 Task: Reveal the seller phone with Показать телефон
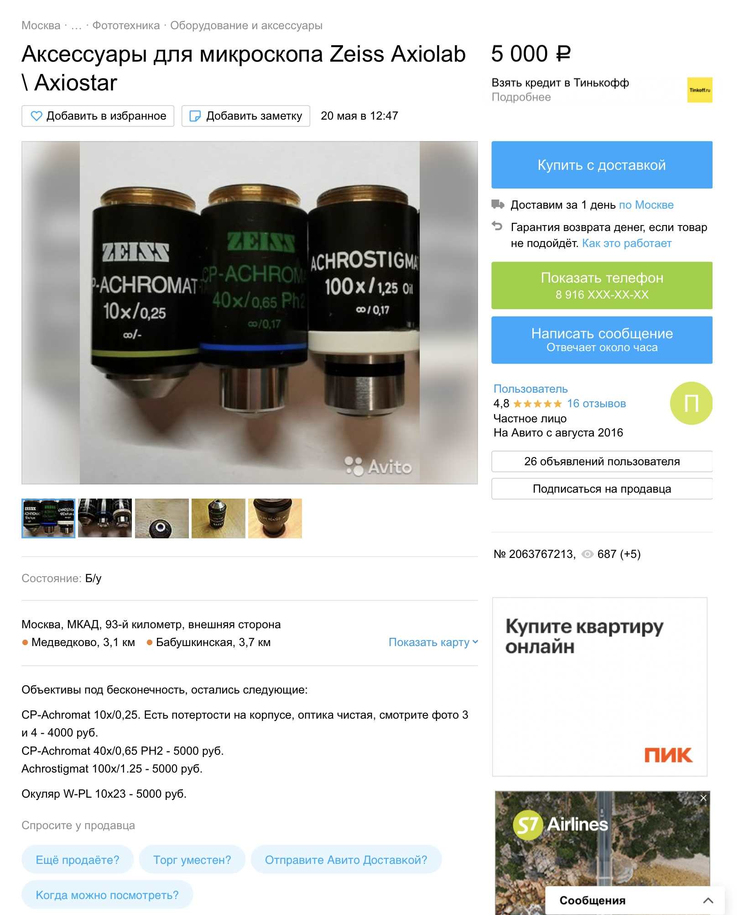pyautogui.click(x=602, y=285)
